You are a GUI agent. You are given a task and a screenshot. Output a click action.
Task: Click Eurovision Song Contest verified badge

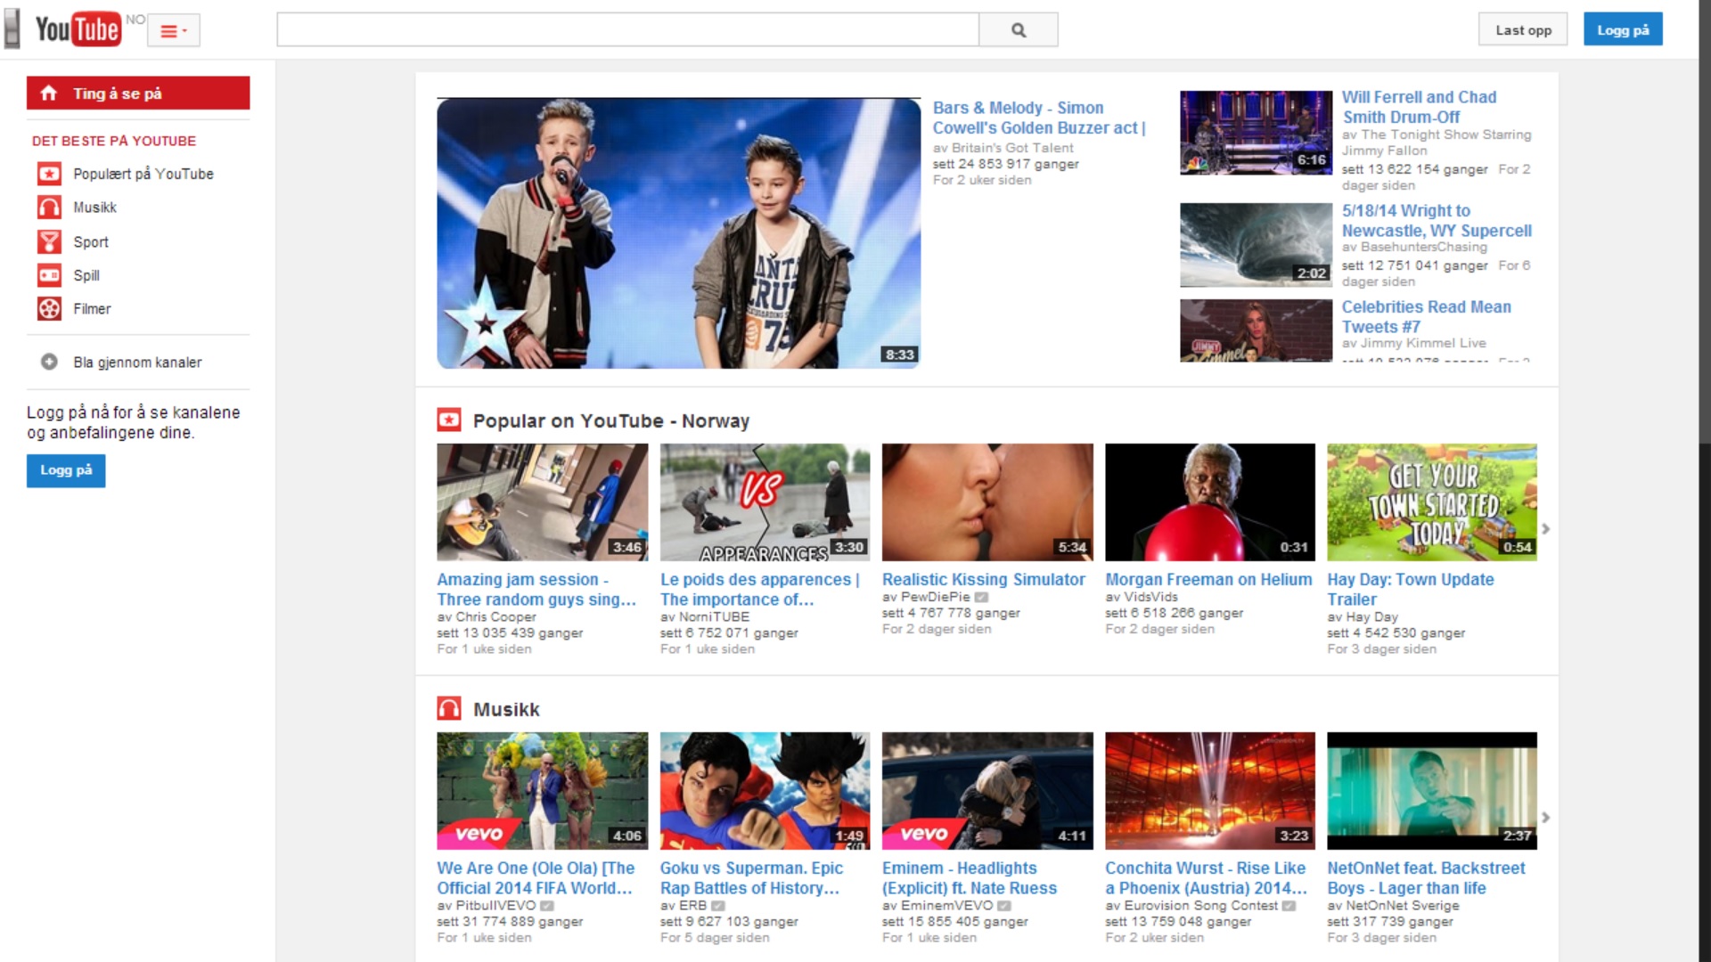pos(1289,906)
